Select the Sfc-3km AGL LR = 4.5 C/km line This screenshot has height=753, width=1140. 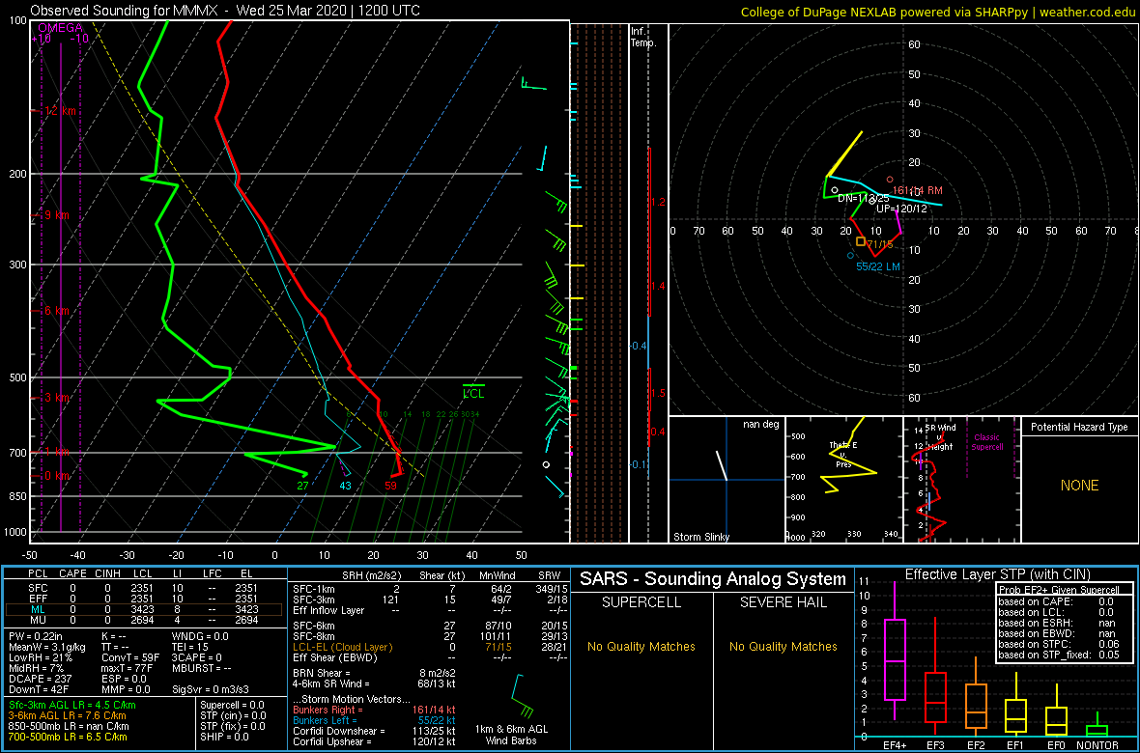[72, 705]
